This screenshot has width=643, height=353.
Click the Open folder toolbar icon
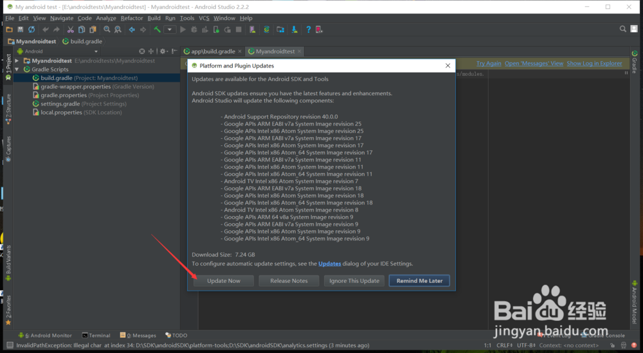9,30
